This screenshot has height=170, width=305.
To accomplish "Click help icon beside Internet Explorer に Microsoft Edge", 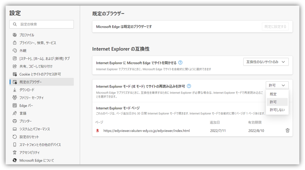I will coord(180,63).
